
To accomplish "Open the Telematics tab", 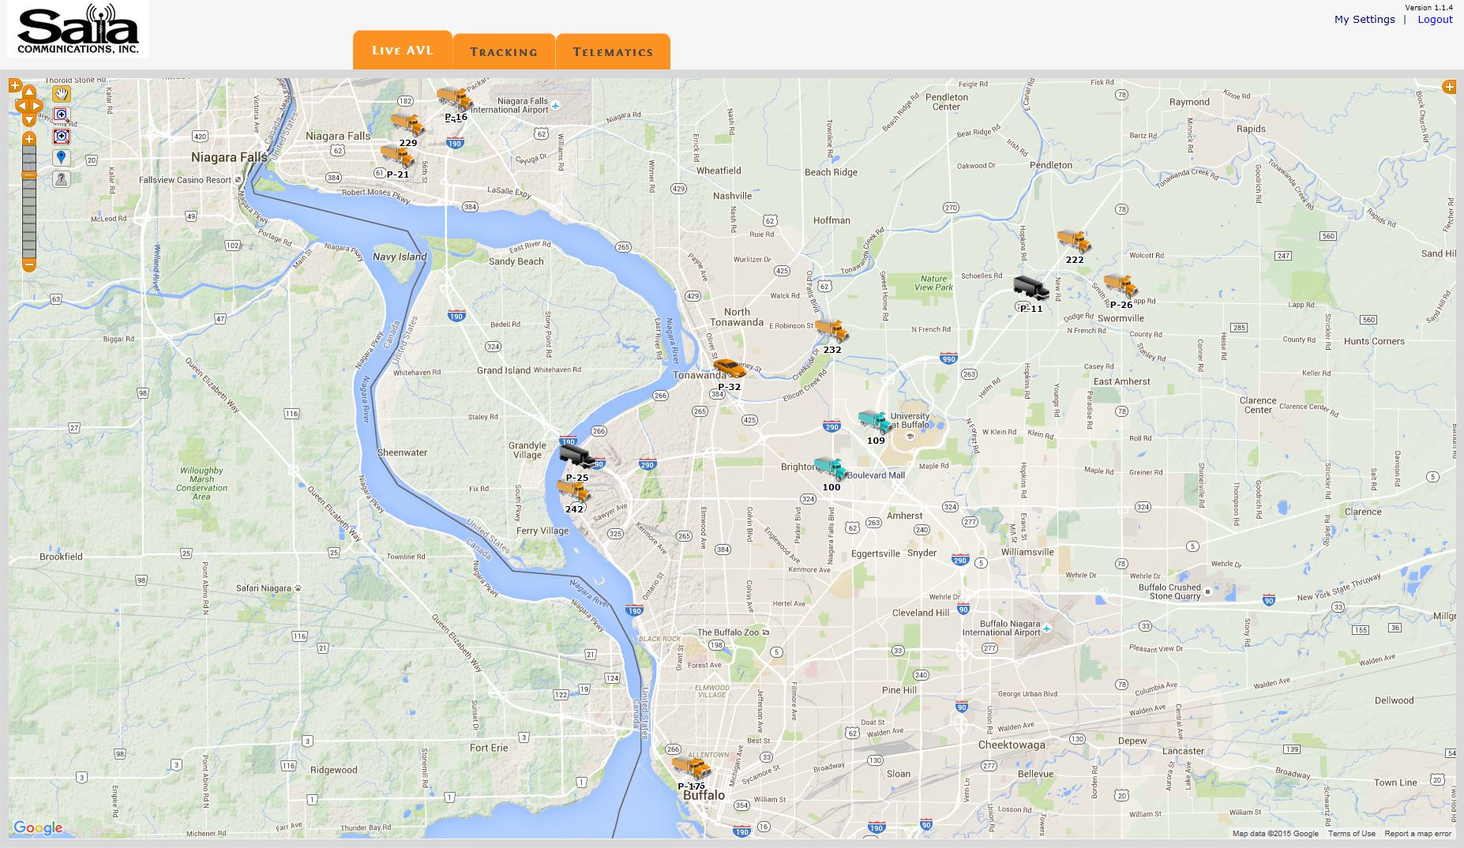I will pyautogui.click(x=613, y=52).
